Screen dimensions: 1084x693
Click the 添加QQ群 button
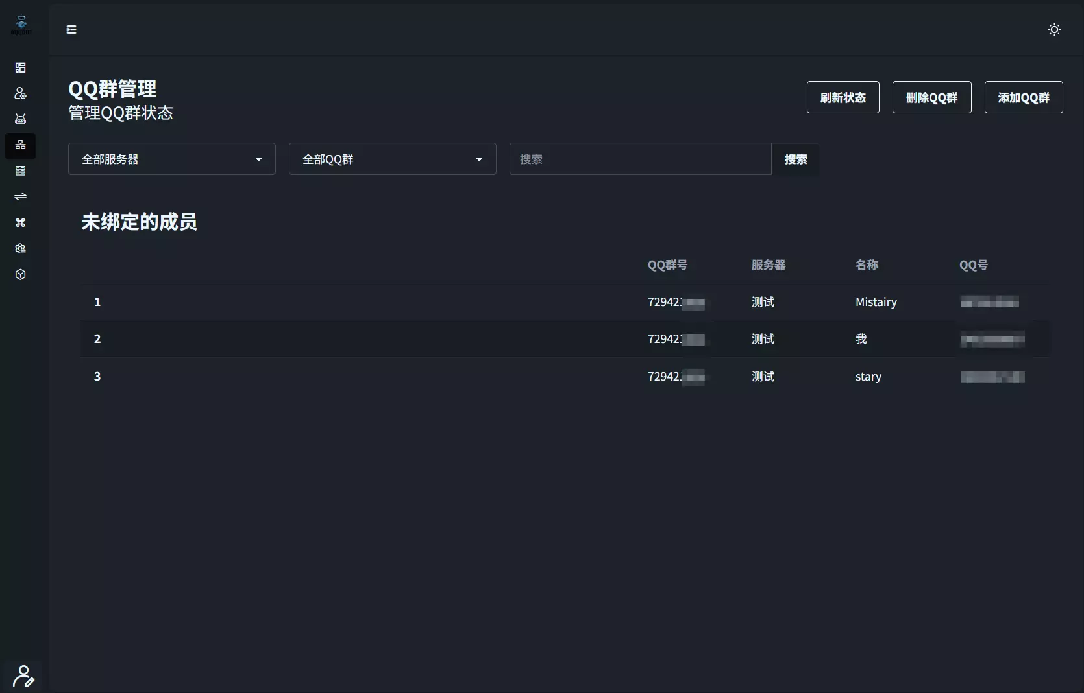coord(1024,97)
